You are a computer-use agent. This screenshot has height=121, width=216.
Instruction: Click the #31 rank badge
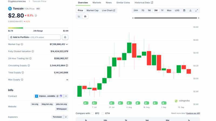pyautogui.click(x=38, y=9)
